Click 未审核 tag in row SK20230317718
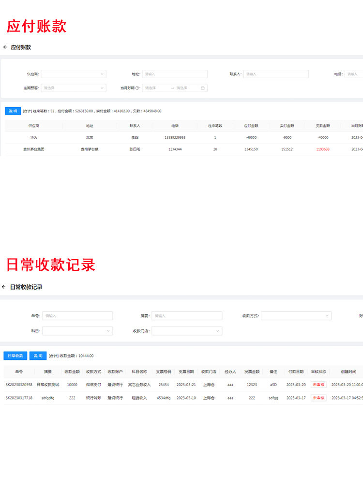This screenshot has height=485, width=363. coord(318,398)
